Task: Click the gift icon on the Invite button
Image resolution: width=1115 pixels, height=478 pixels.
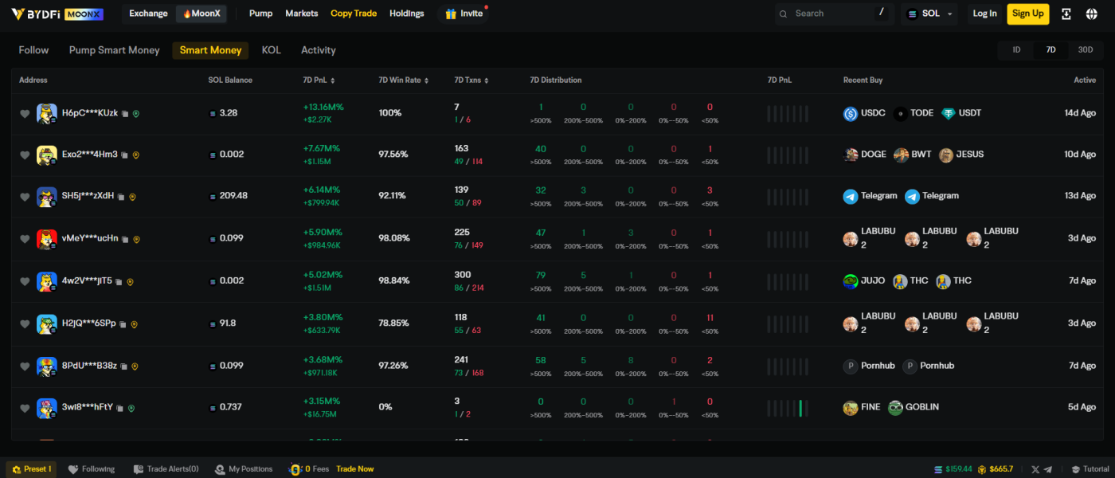Action: tap(451, 14)
